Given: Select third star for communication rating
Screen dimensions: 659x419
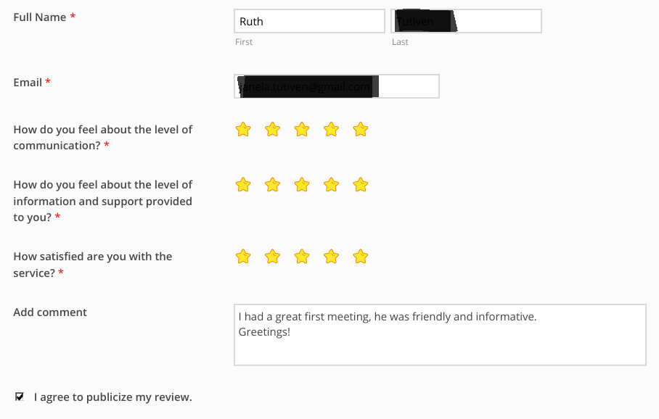Looking at the screenshot, I should click(302, 129).
